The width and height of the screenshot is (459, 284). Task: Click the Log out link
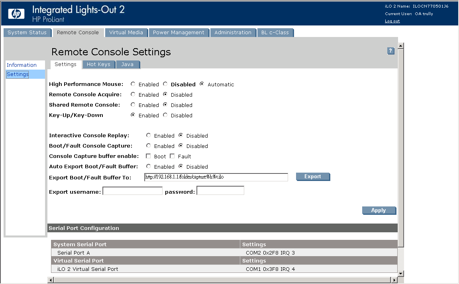[392, 21]
